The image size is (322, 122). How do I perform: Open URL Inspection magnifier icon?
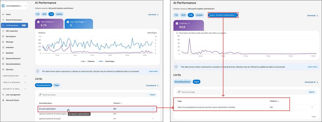click(3, 31)
